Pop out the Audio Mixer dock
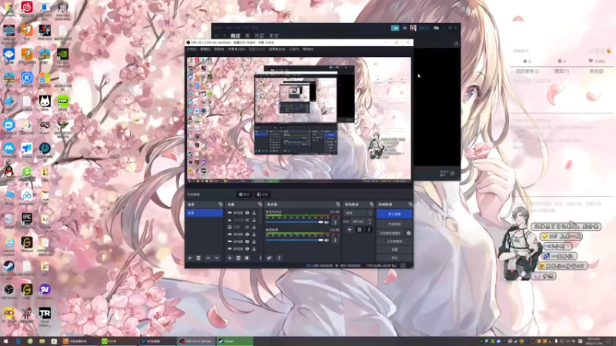 338,205
